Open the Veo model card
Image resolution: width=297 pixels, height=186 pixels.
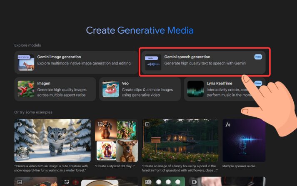pos(140,89)
